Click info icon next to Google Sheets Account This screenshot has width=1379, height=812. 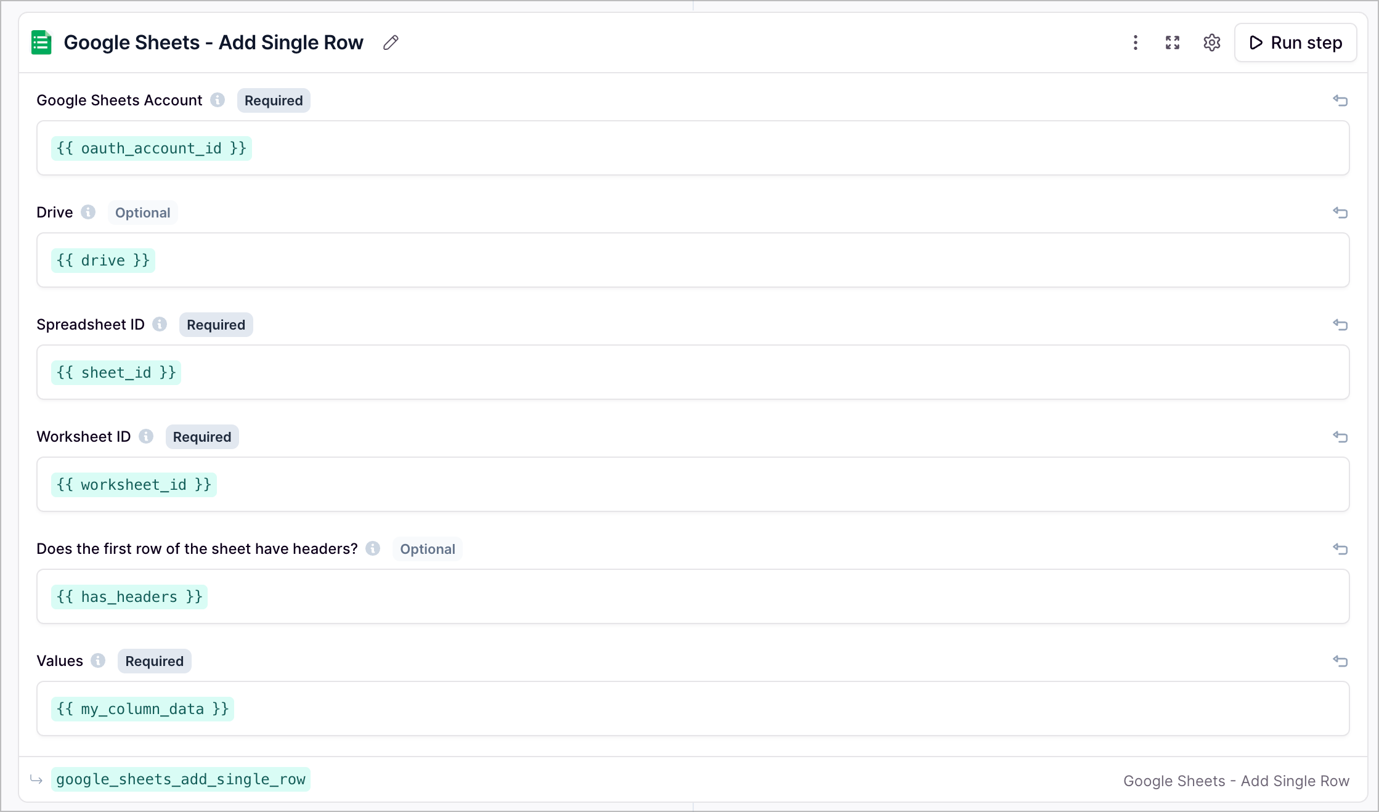[x=218, y=100]
